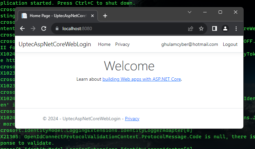Viewport: 255px width, 149px height.
Task: Open a new tab
Action: click(x=105, y=16)
